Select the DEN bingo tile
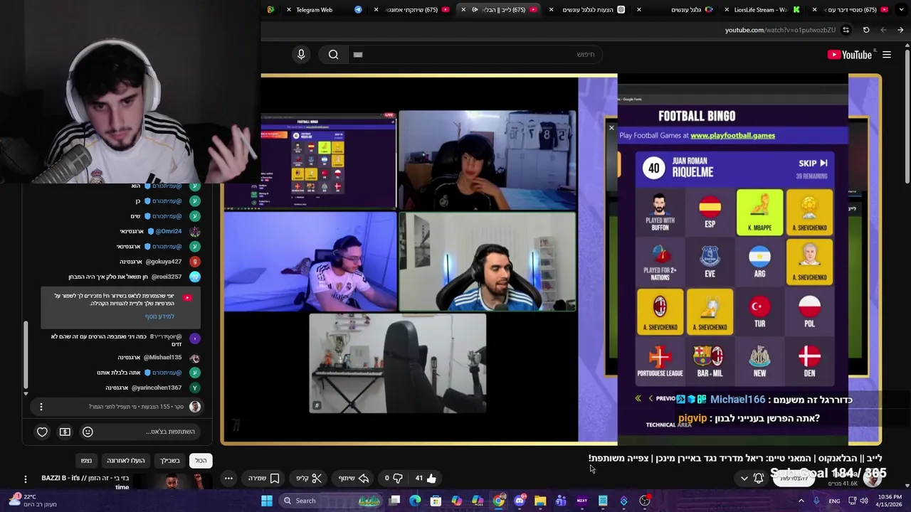The width and height of the screenshot is (911, 512). coord(809,361)
